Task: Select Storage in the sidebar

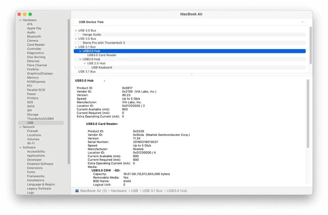Action: [x=33, y=115]
